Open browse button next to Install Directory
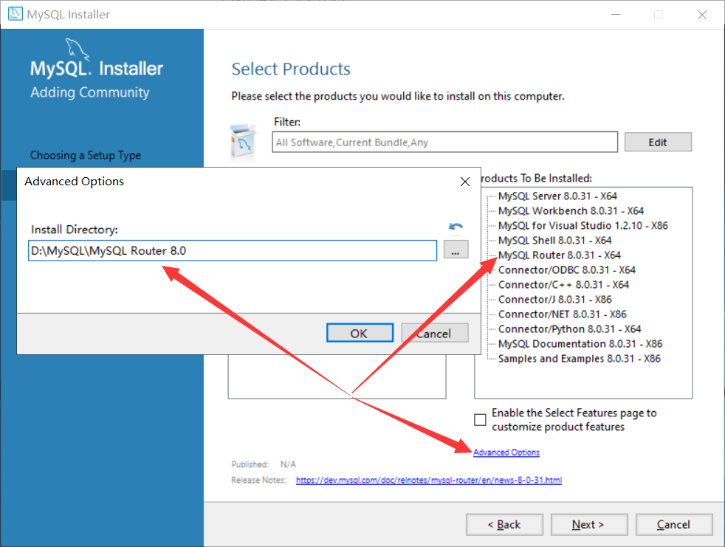725x547 pixels. click(x=456, y=250)
